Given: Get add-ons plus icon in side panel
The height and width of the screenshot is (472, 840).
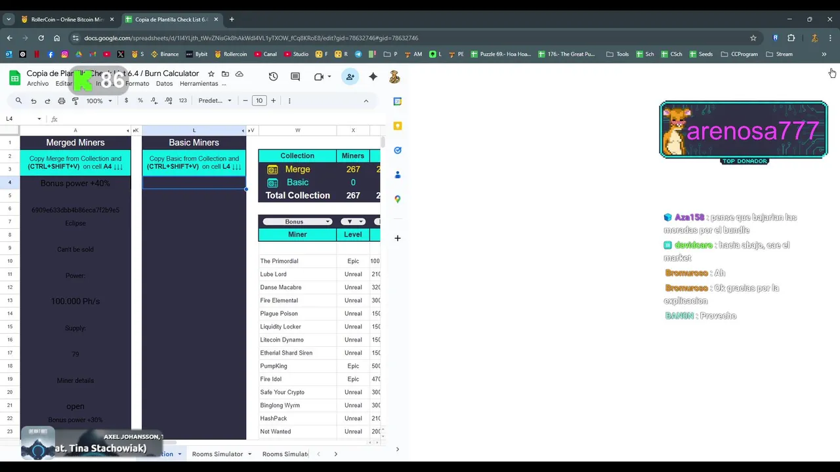Looking at the screenshot, I should (398, 238).
